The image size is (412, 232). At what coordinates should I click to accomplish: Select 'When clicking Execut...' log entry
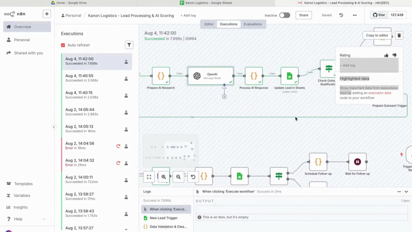pos(166,209)
